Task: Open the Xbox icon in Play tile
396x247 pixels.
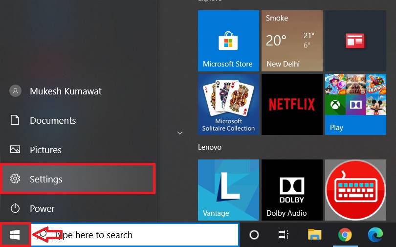Action: [335, 105]
